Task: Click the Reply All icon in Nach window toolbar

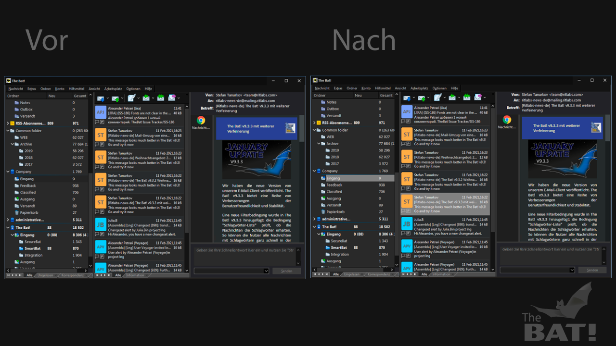Action: 467,97
